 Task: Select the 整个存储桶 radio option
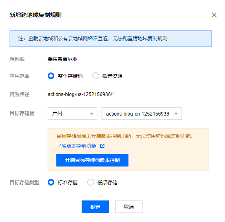51,76
